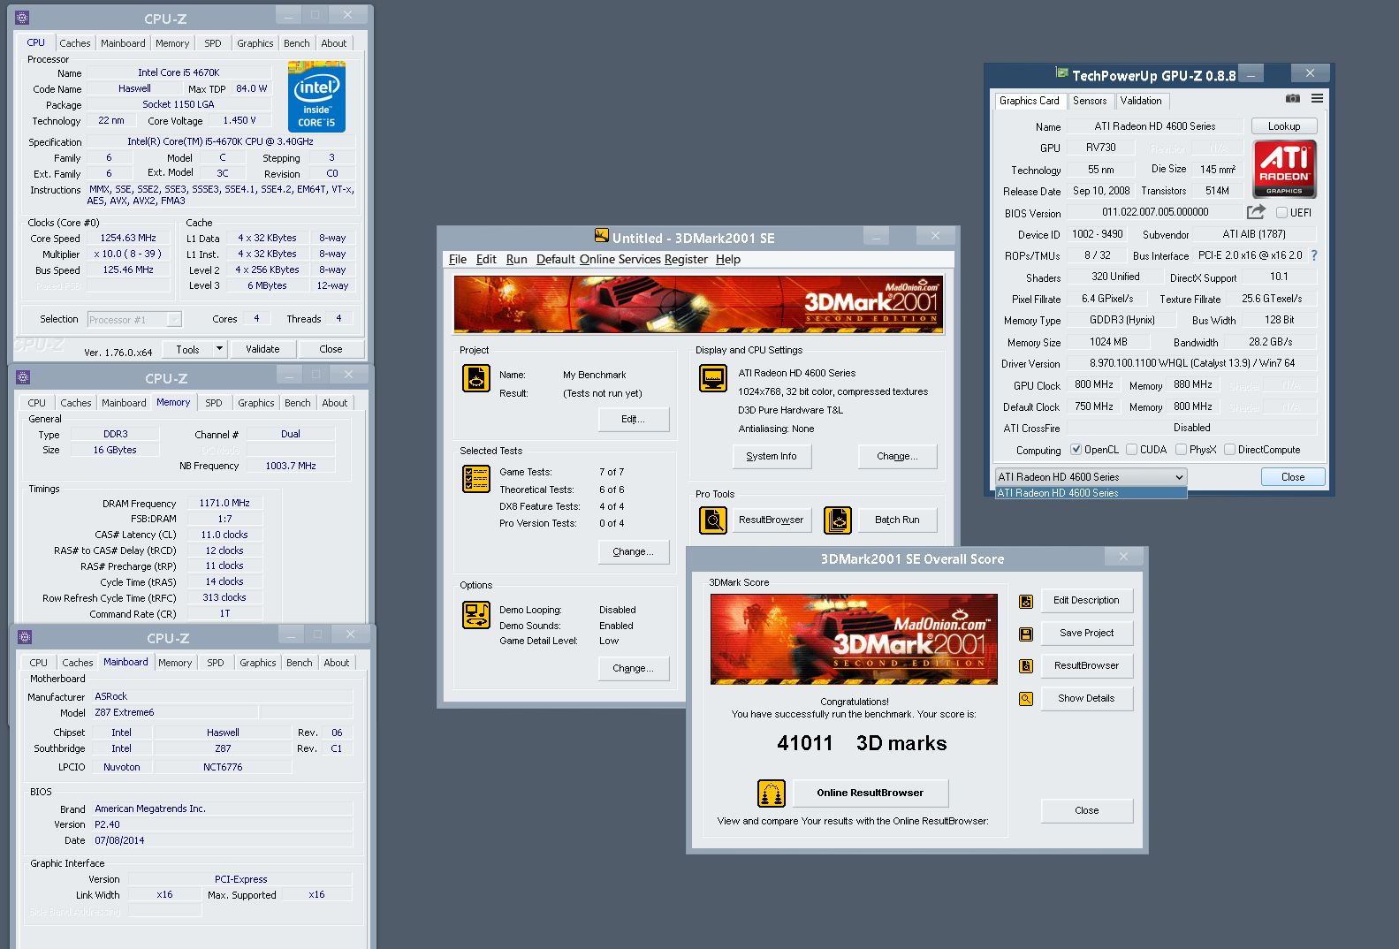Toggle the DirectCompute checkbox
1399x949 pixels.
[1229, 450]
